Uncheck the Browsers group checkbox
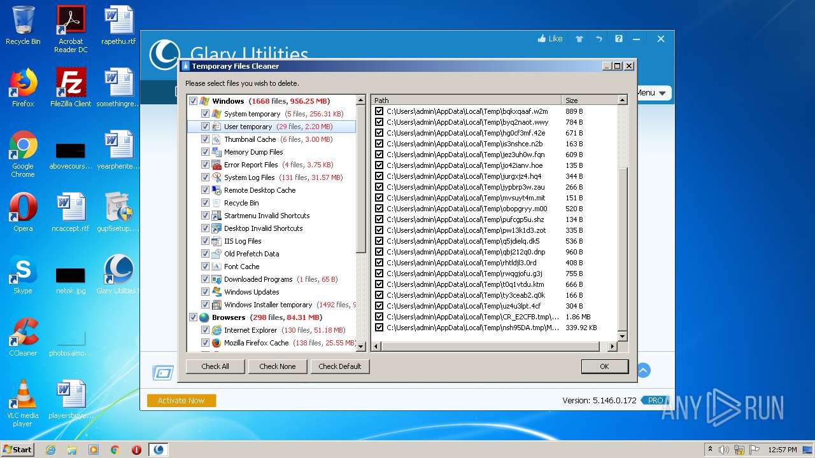Viewport: 815px width, 458px height. [193, 317]
